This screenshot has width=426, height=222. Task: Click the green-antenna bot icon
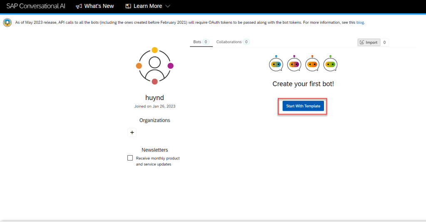click(x=330, y=63)
